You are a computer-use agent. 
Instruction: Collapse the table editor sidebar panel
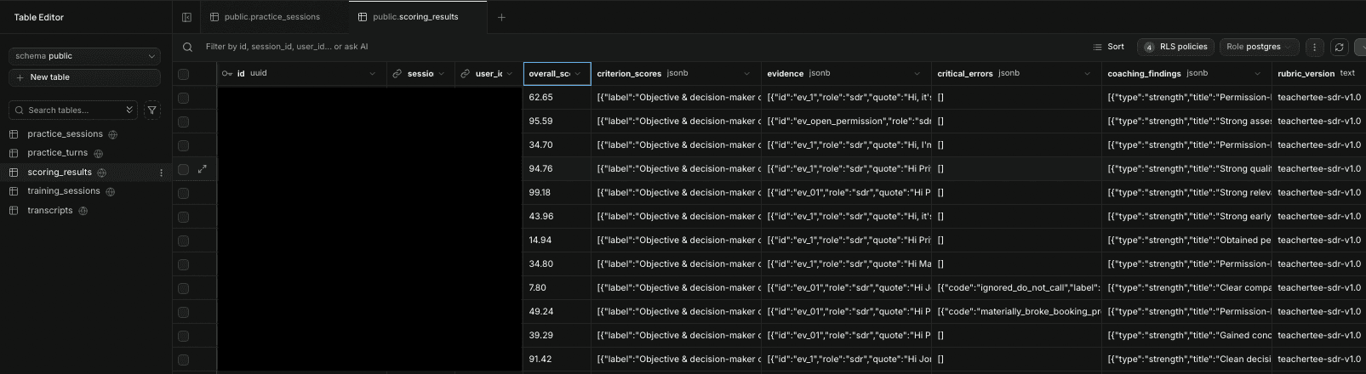coord(186,17)
